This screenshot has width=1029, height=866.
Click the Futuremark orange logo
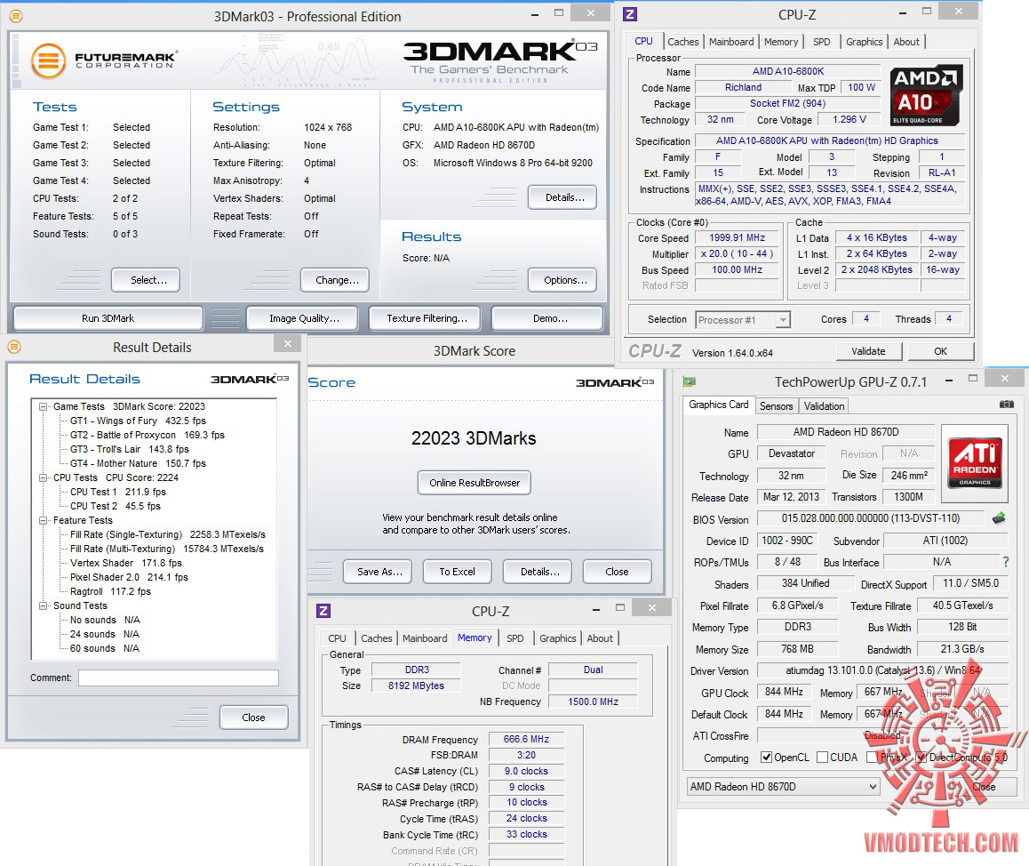49,61
